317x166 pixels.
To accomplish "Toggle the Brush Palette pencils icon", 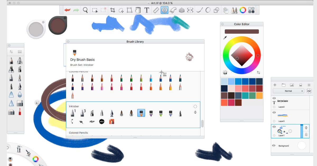I will point(234,10).
